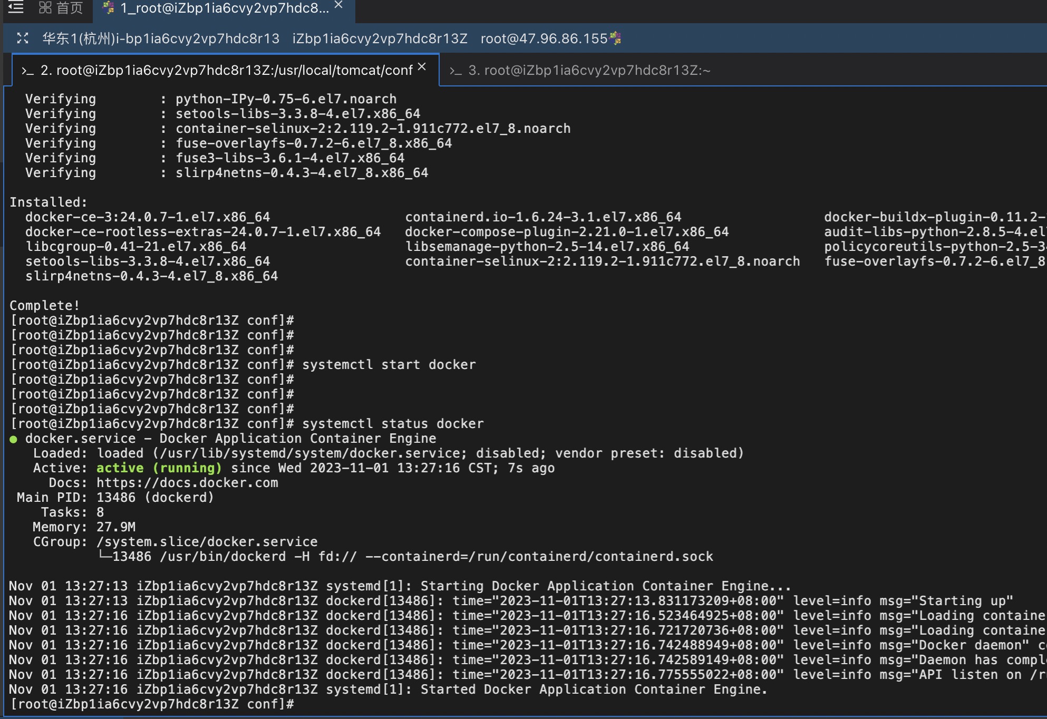Switch to terminal tab 3 root home
The image size is (1047, 719).
tap(589, 70)
